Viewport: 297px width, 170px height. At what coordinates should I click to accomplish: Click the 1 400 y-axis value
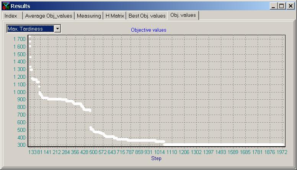pos(19,62)
